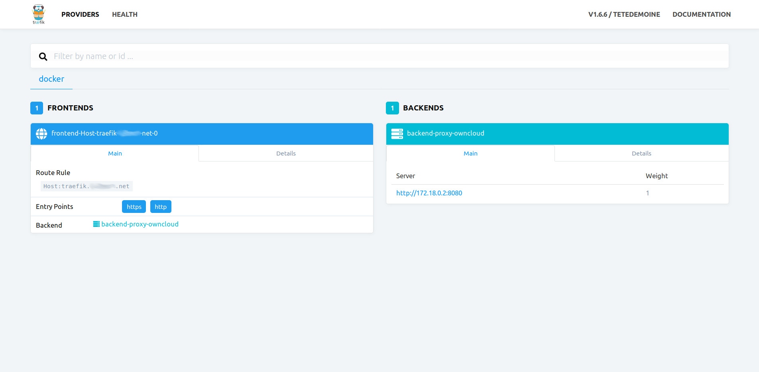The image size is (759, 372).
Task: Click the frontend-Host-traefik header title
Action: 104,133
